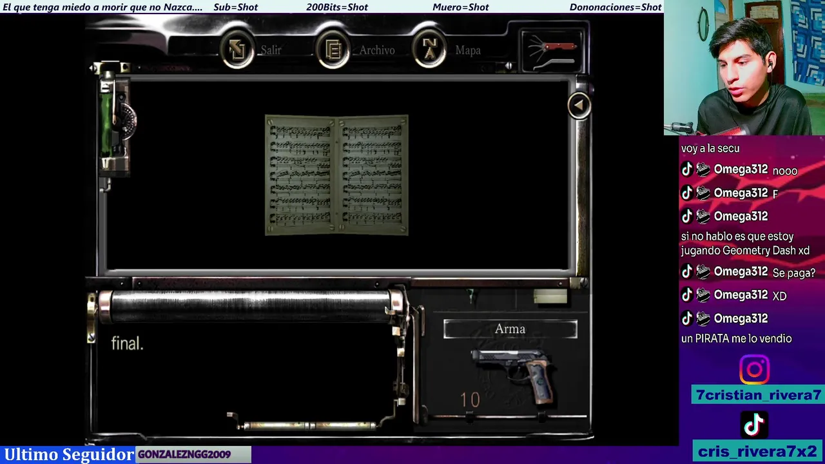This screenshot has width=825, height=464.
Task: Click the back arrow beside item view
Action: pyautogui.click(x=579, y=105)
